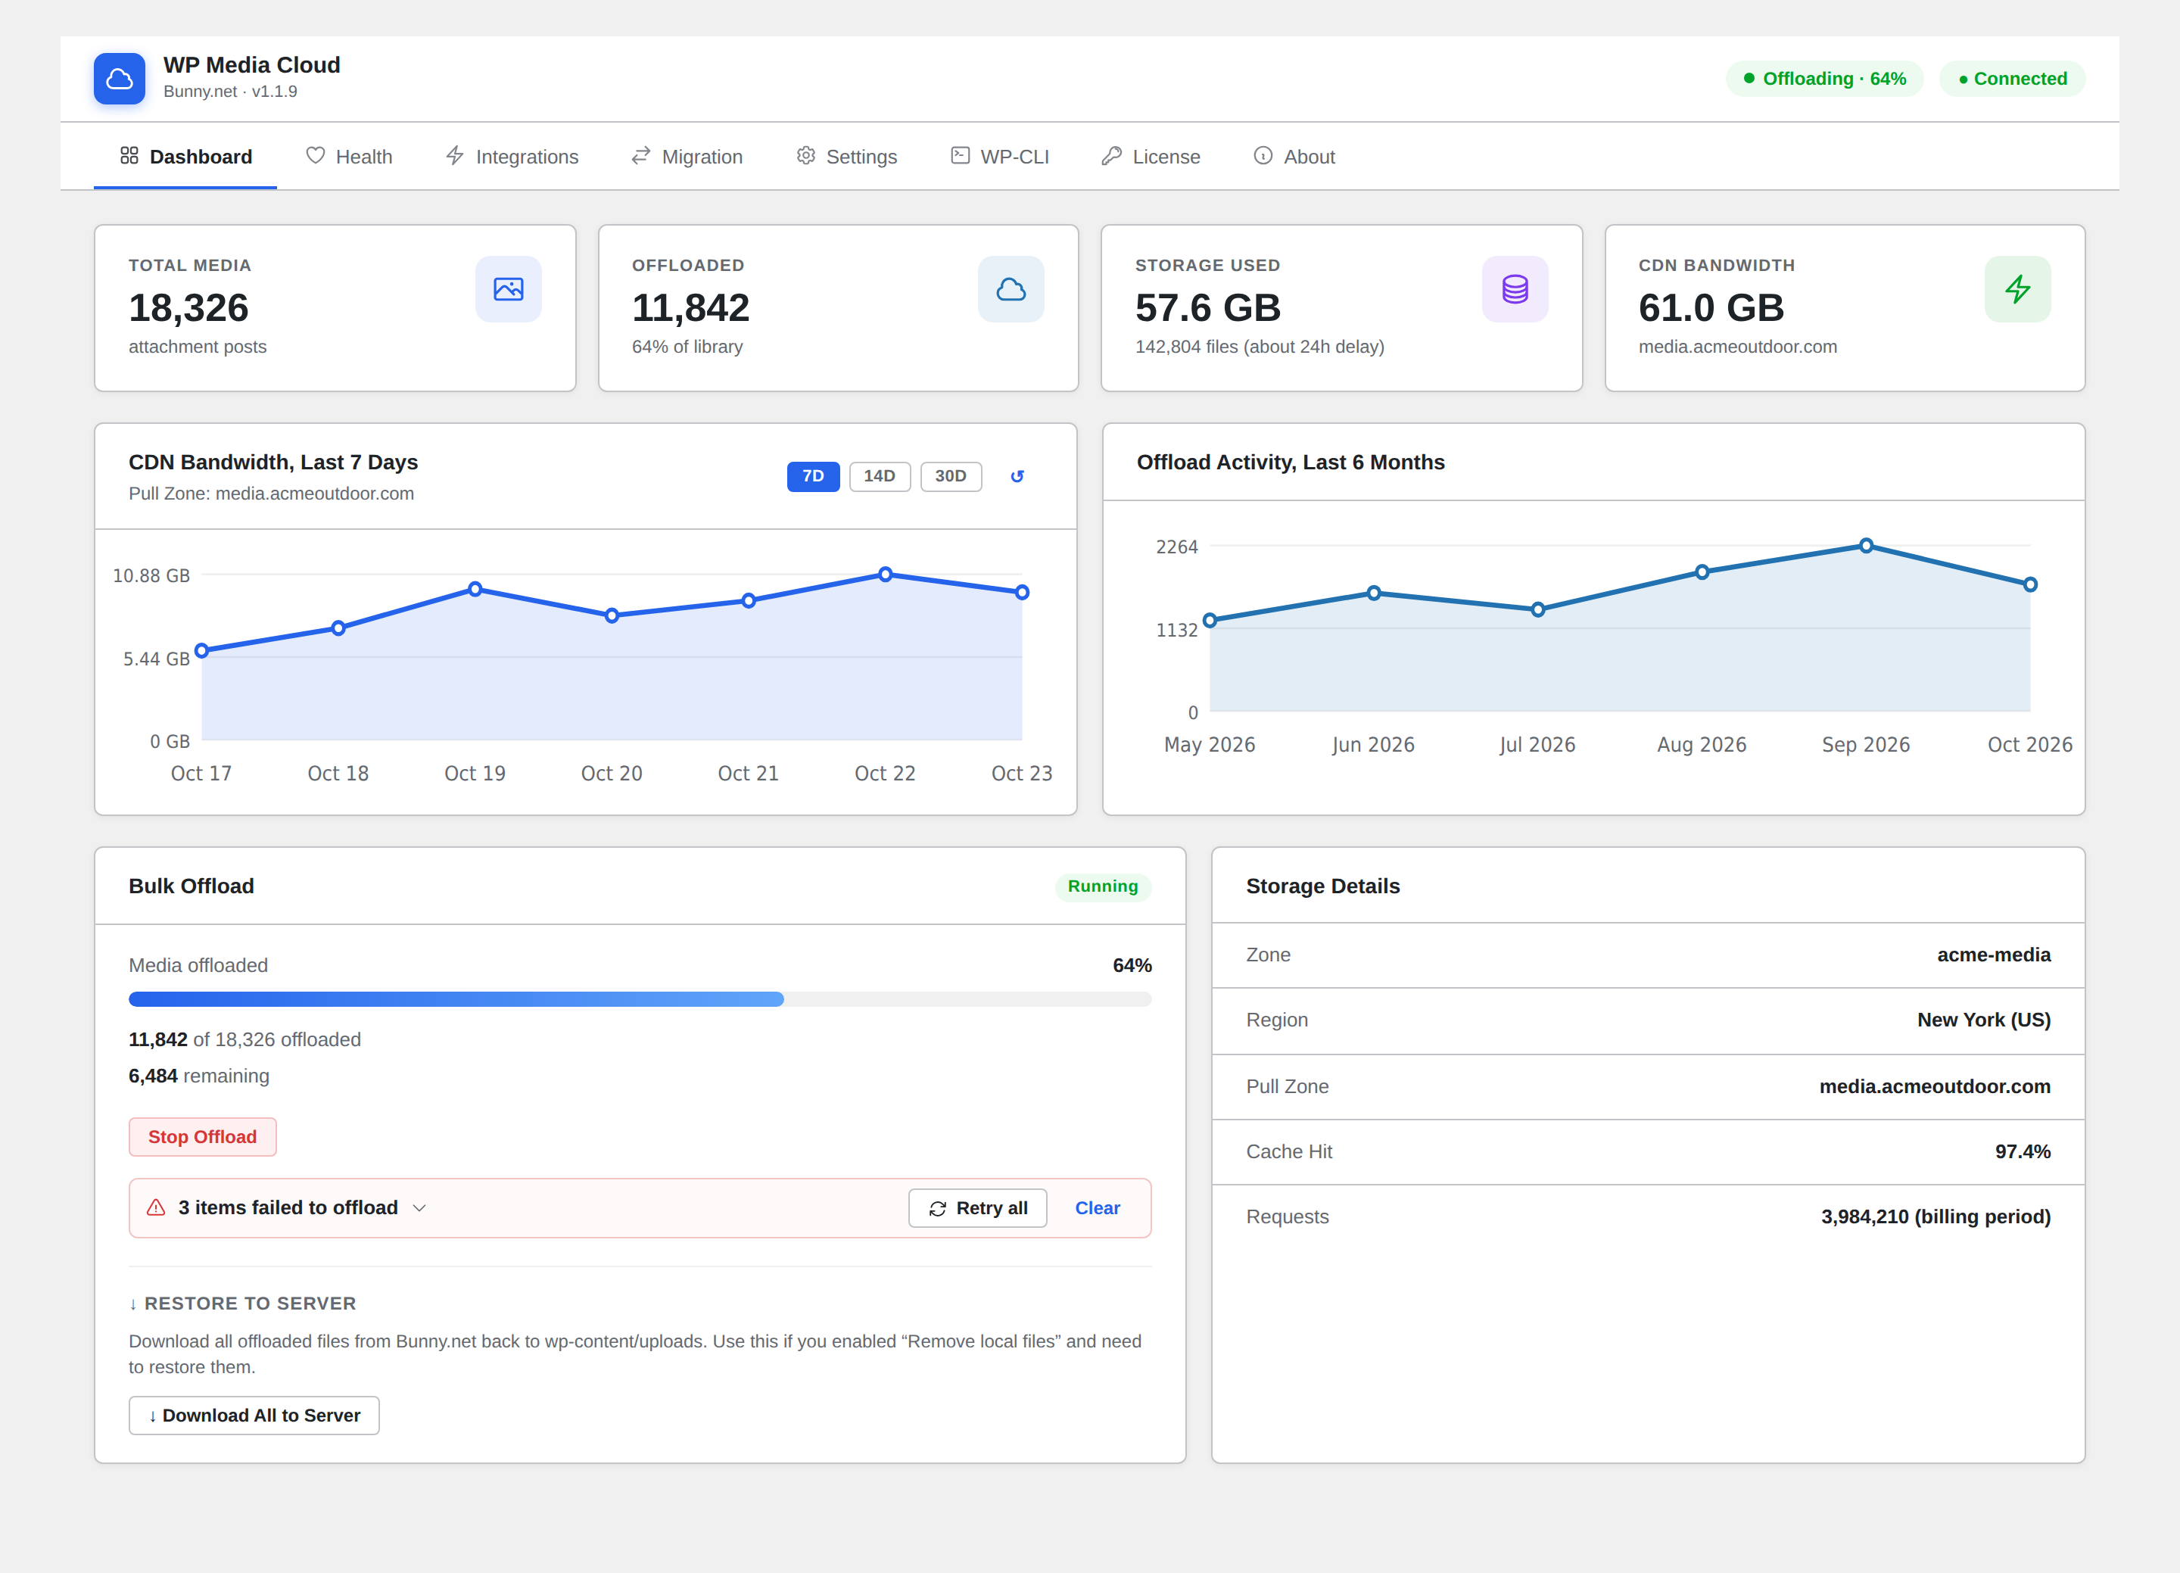Select the 7D bandwidth range
Screen dimensions: 2180x1573
tap(813, 477)
